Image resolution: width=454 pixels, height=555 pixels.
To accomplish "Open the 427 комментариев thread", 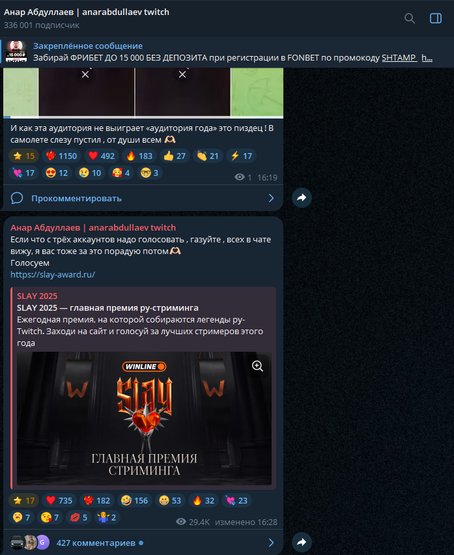I will coord(143,543).
